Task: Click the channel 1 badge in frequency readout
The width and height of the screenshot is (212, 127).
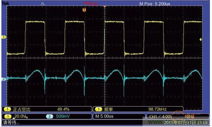Action: tap(99, 109)
